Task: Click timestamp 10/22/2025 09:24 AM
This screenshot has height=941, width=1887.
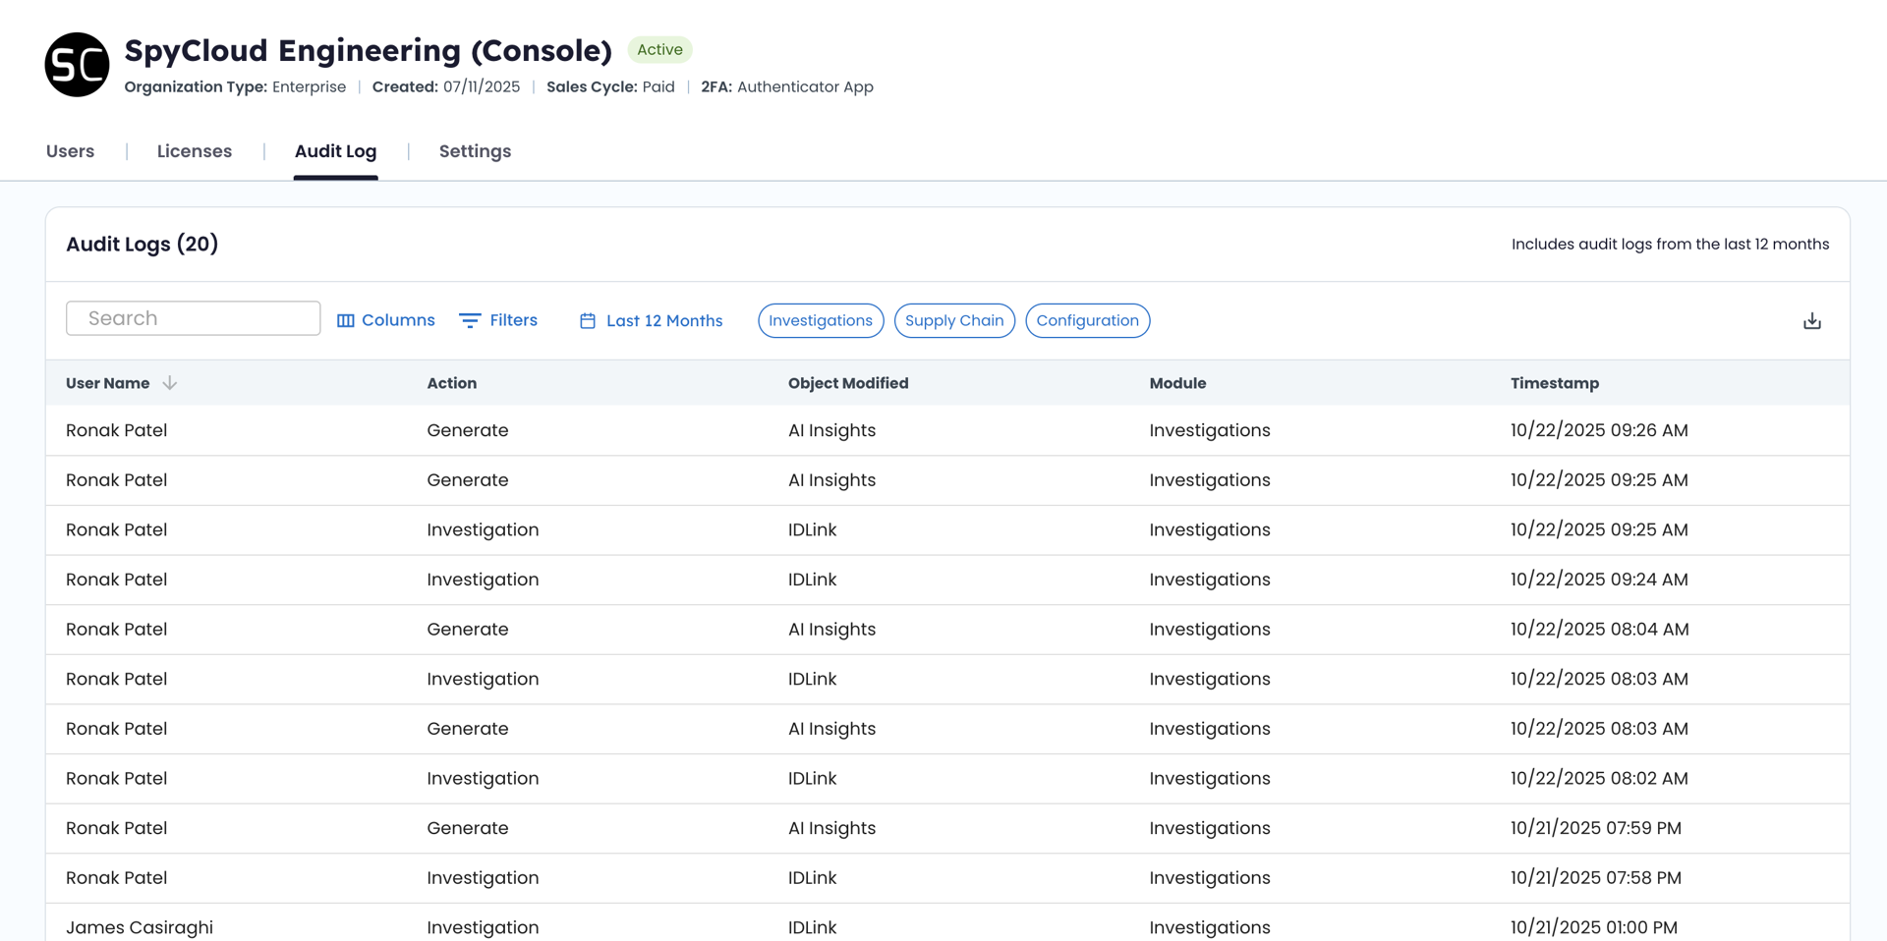Action: coord(1599,580)
